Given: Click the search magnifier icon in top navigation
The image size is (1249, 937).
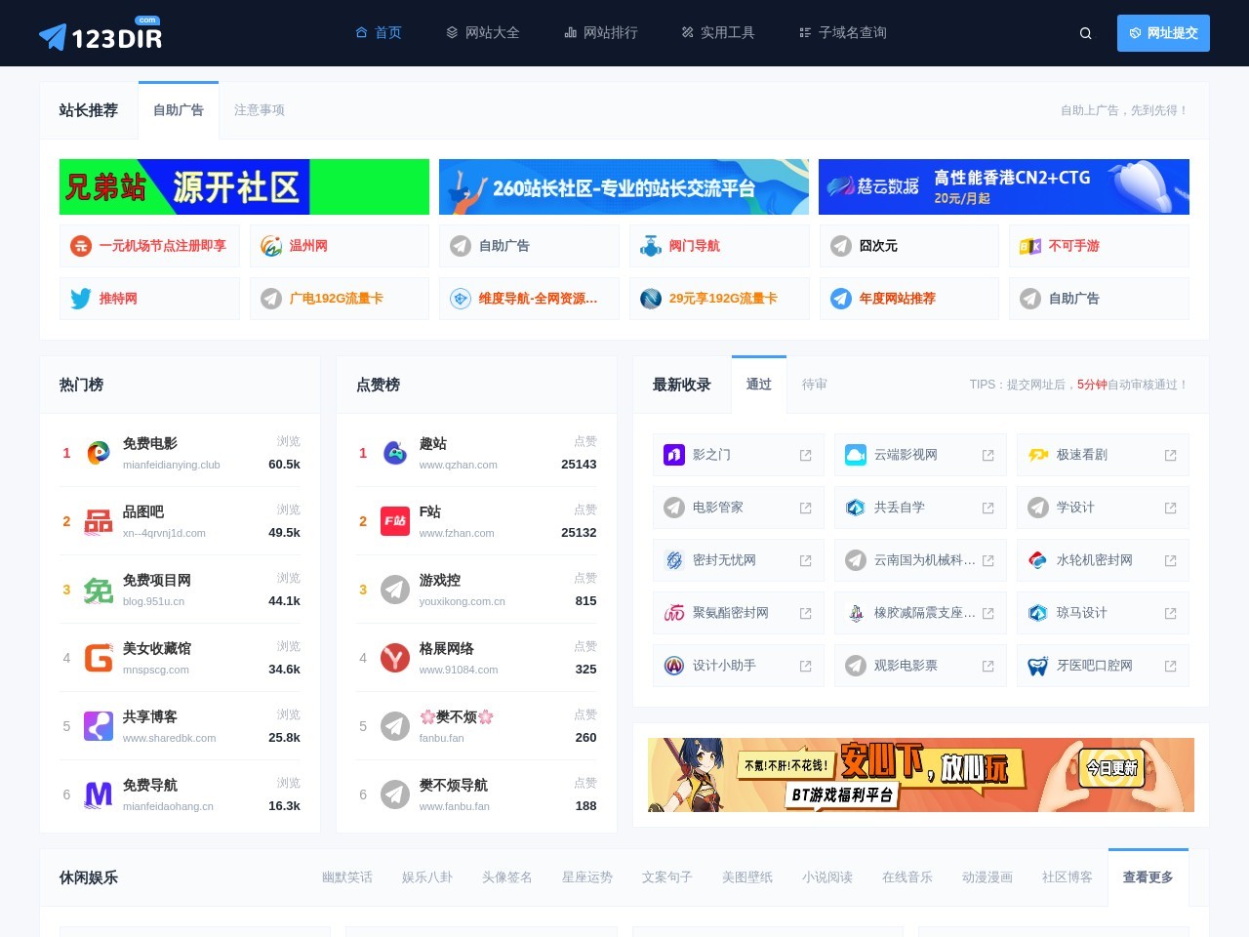Looking at the screenshot, I should pyautogui.click(x=1085, y=32).
